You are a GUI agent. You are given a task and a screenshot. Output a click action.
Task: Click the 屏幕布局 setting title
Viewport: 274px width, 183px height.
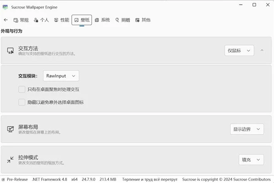pyautogui.click(x=28, y=127)
